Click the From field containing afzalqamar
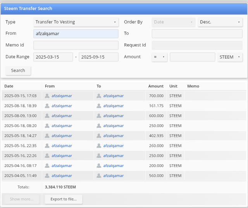This screenshot has width=248, height=208. point(76,34)
